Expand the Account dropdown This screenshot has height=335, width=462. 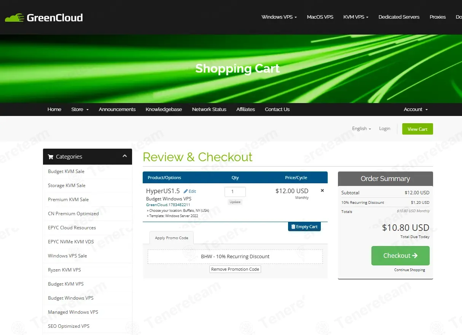416,109
